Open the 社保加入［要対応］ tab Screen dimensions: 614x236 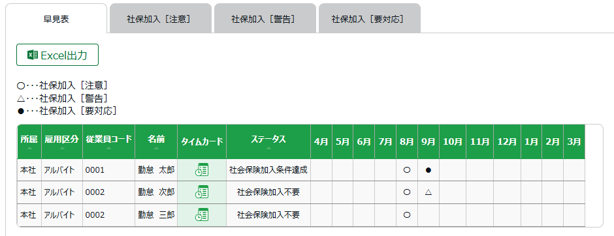point(369,18)
